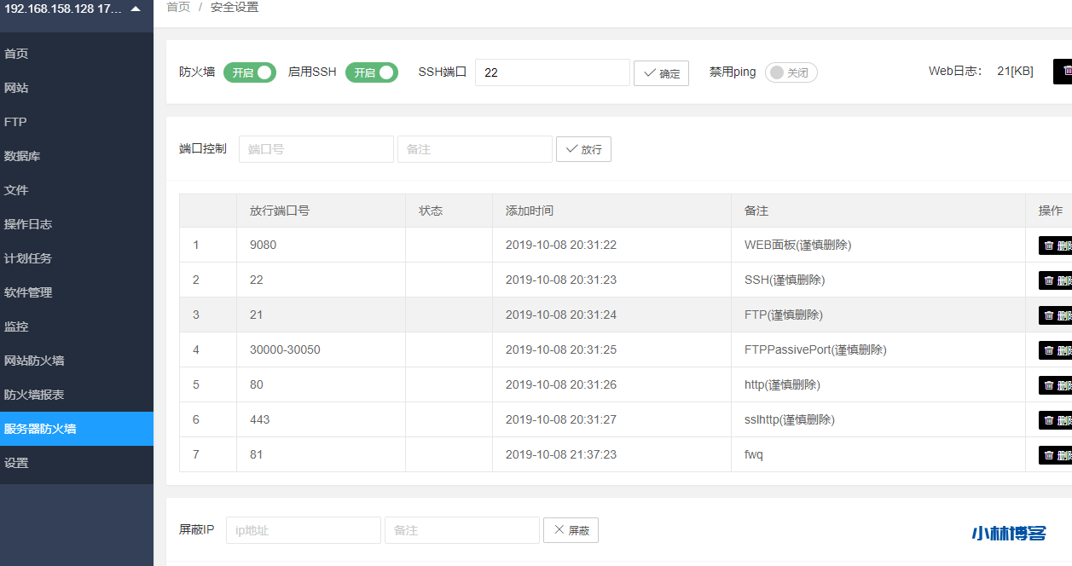
Task: Click the ip地址 input field
Action: point(302,529)
